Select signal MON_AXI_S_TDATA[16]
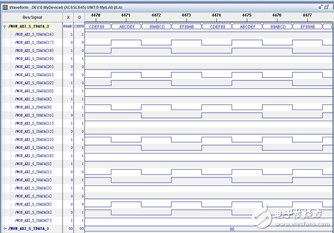This screenshot has width=334, height=233. click(34, 34)
